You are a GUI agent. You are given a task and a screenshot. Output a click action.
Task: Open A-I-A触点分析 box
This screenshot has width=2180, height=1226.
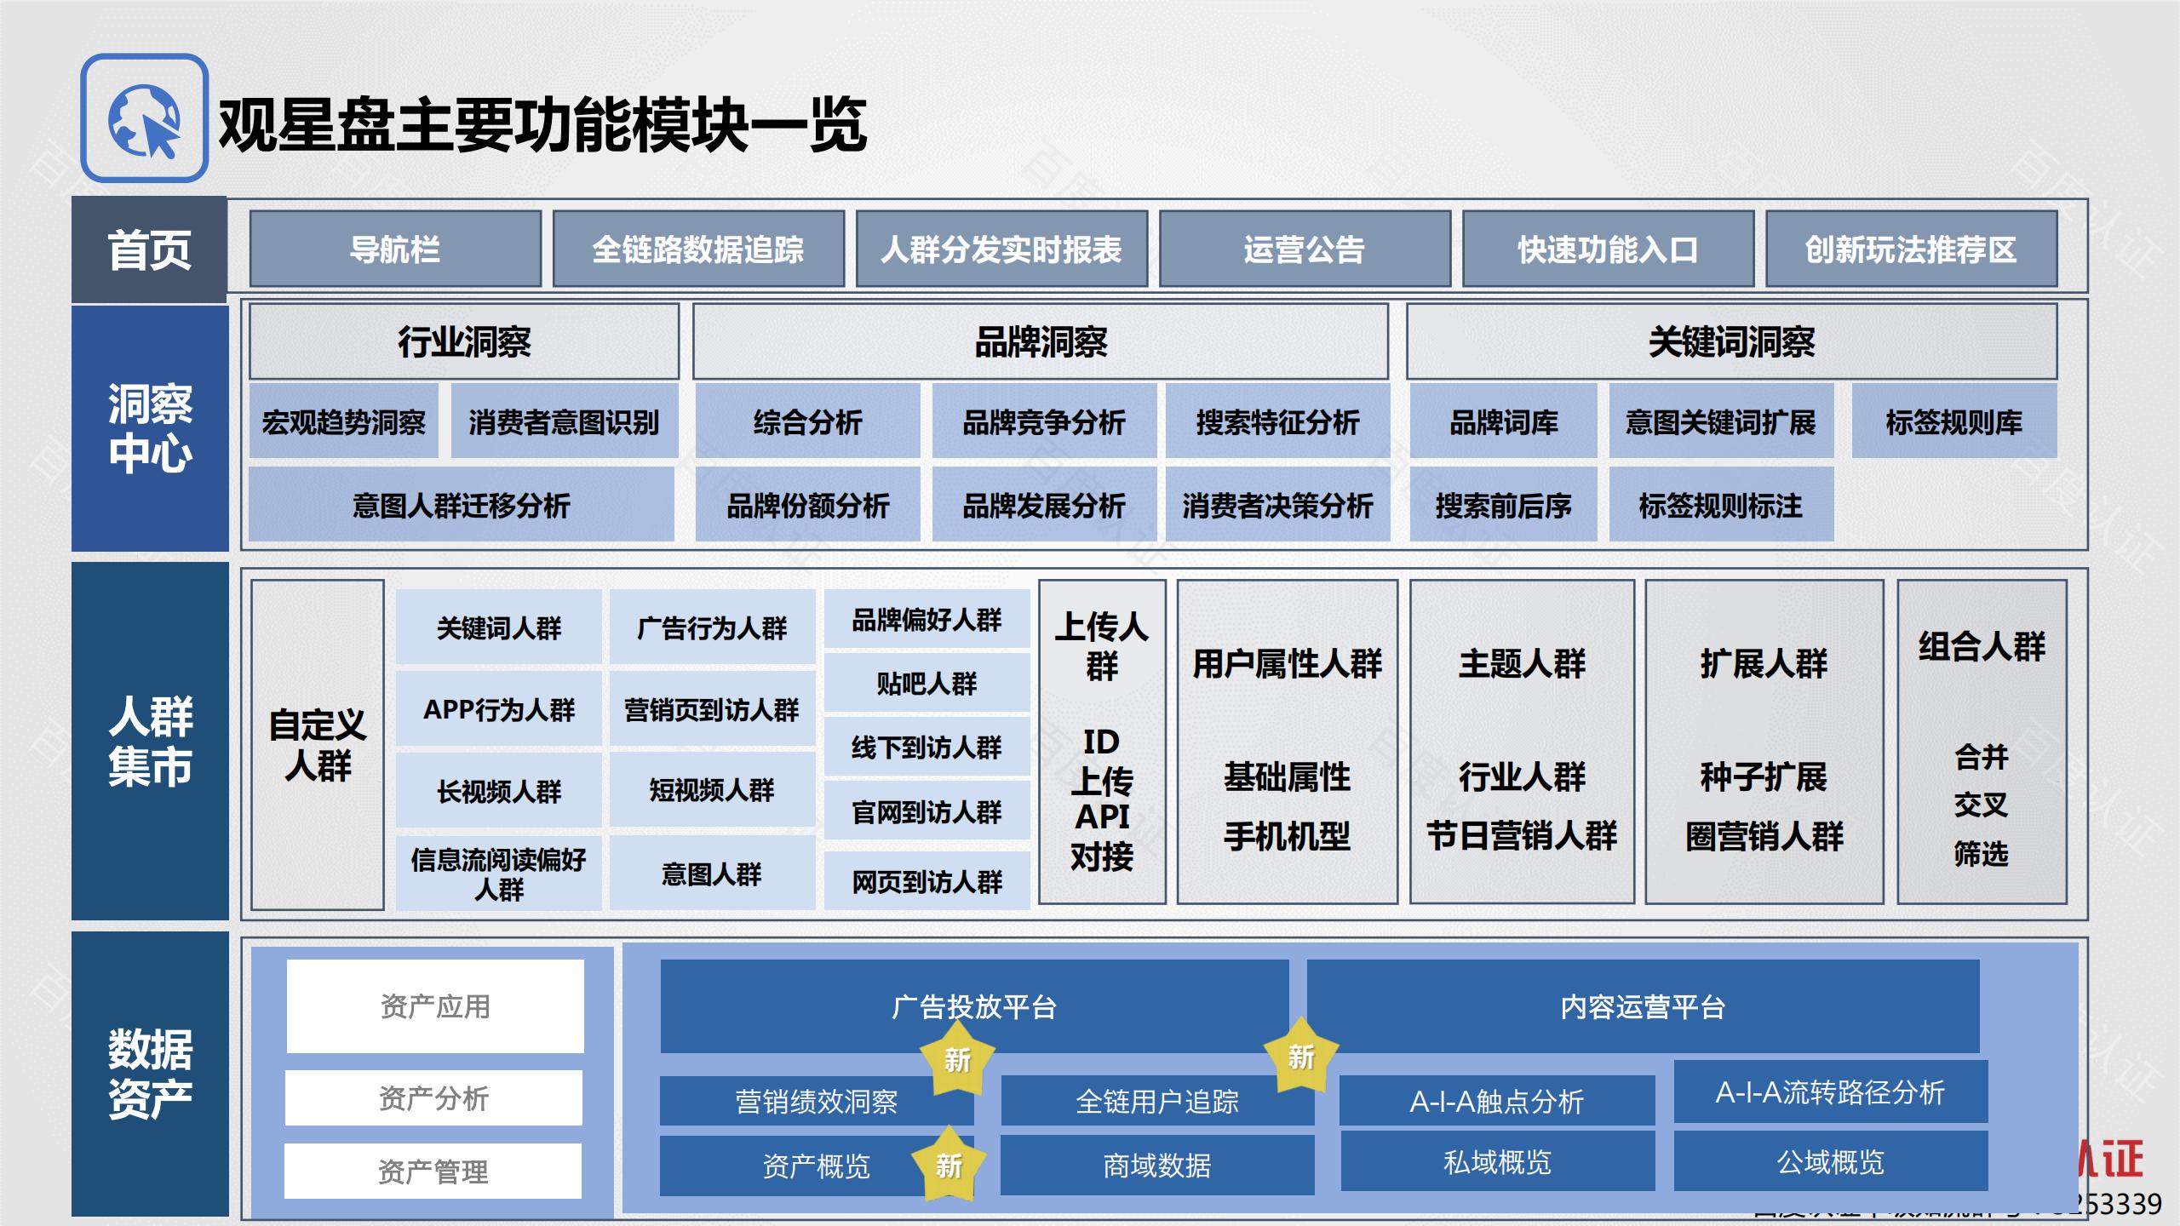pyautogui.click(x=1497, y=1101)
